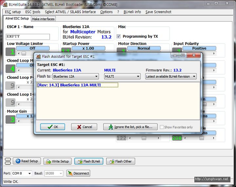Open the ESC setup menu

coord(13,12)
